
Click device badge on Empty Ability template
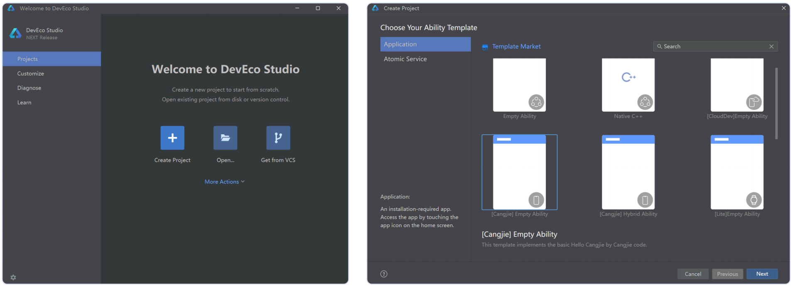click(x=536, y=102)
